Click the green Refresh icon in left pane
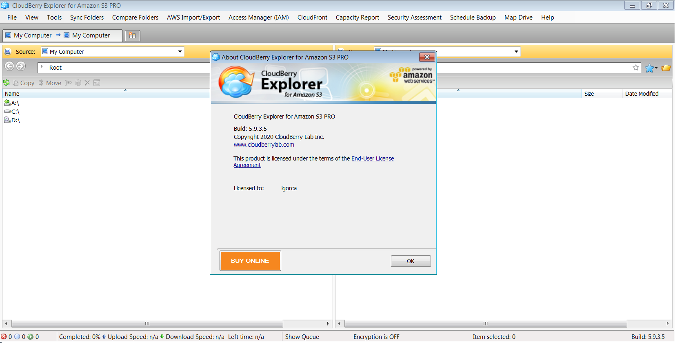This screenshot has height=343, width=675. coord(7,83)
